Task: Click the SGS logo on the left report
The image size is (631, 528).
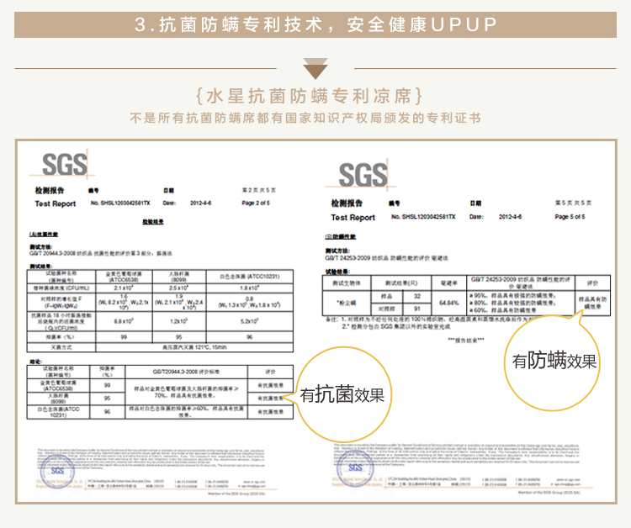Action: [65, 164]
